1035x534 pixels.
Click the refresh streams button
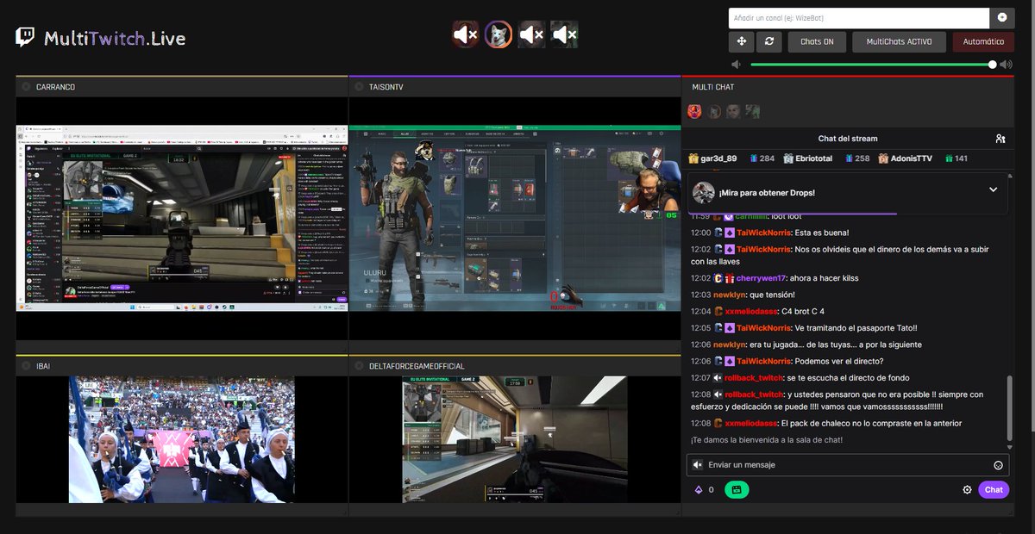coord(769,41)
